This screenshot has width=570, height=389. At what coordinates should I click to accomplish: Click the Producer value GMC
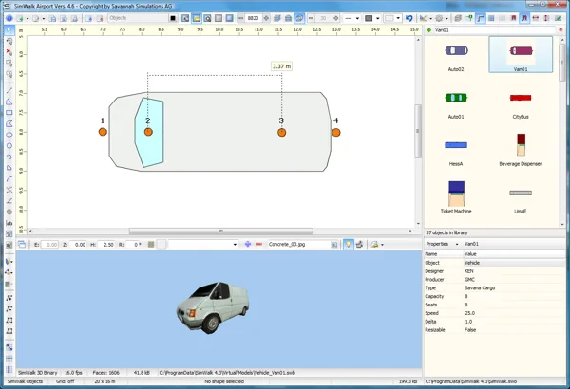(x=469, y=280)
